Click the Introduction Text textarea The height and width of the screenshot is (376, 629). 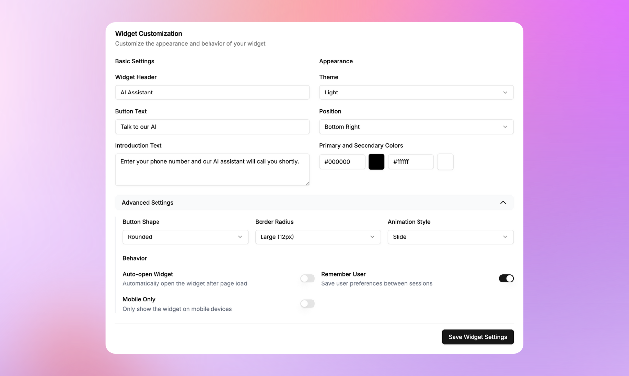tap(212, 170)
